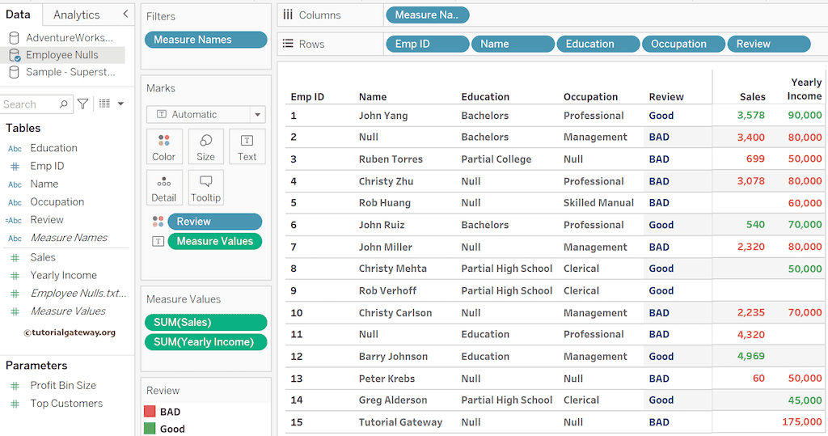Click the Color button in Marks card

coord(163,147)
